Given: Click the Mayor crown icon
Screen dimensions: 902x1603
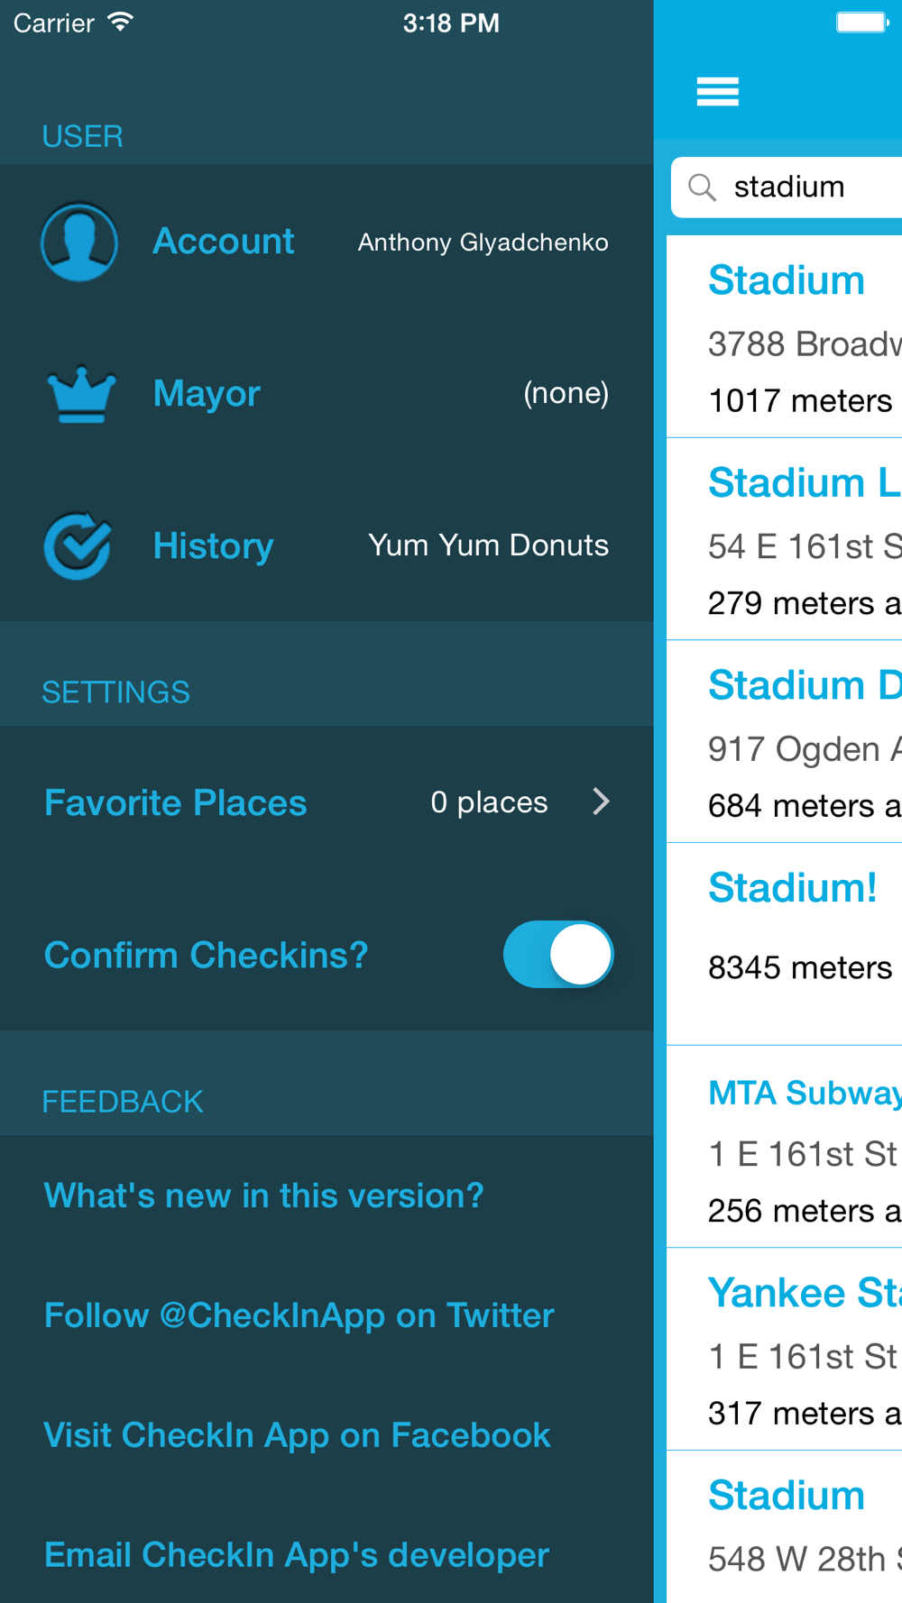Looking at the screenshot, I should (81, 394).
